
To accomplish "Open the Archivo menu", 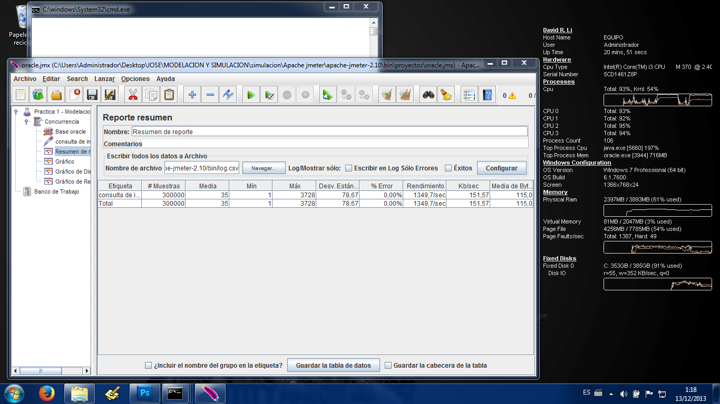I will (x=25, y=79).
